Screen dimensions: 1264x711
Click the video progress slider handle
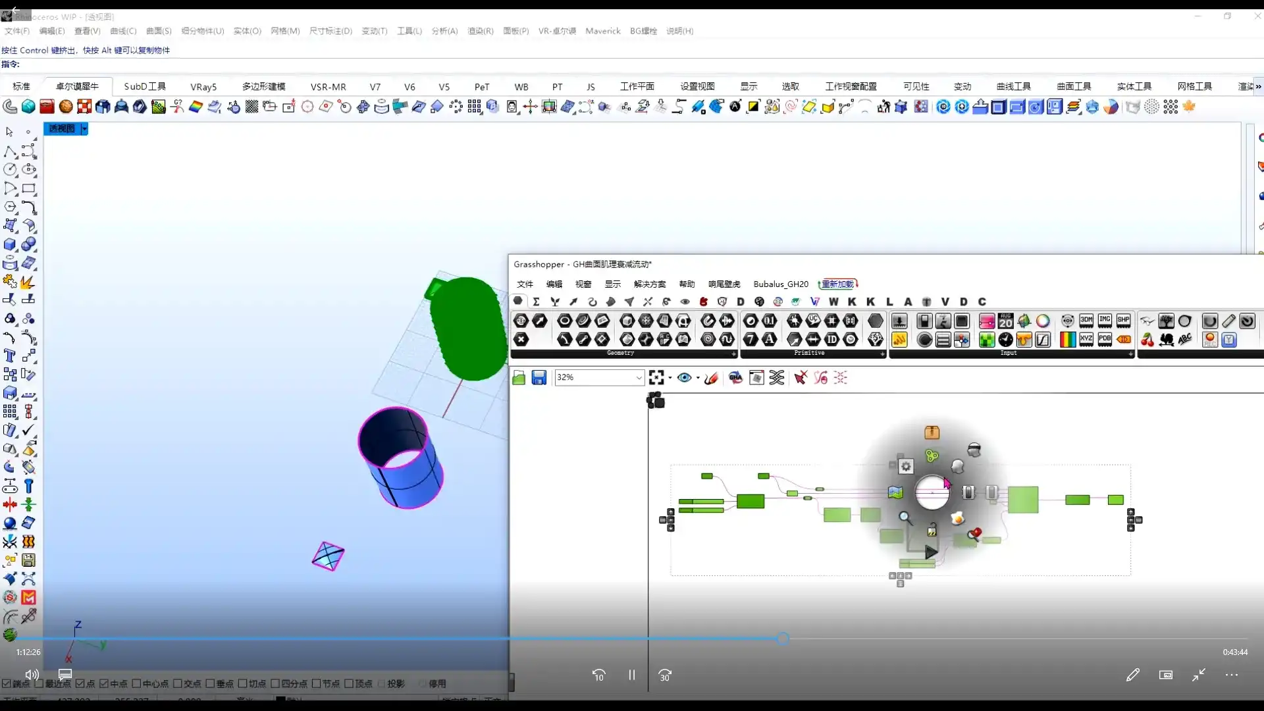pyautogui.click(x=782, y=638)
